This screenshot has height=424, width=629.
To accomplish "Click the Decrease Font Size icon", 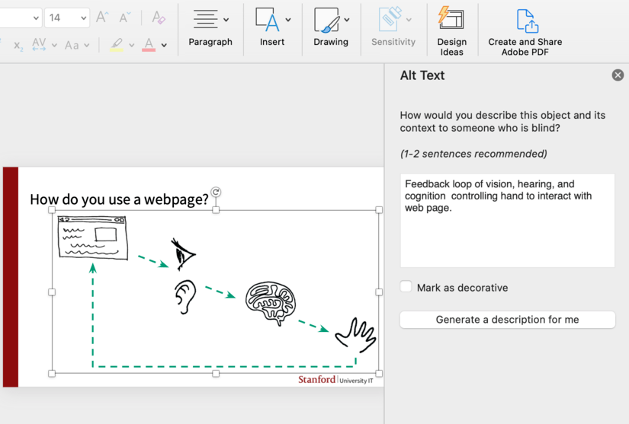I will pyautogui.click(x=125, y=18).
